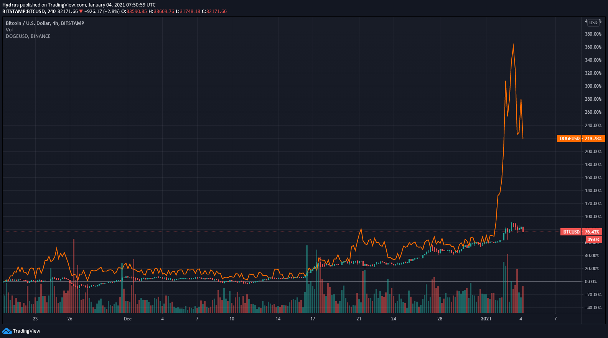Click the 0.00% price scale label
Image resolution: width=608 pixels, height=338 pixels.
click(x=591, y=282)
